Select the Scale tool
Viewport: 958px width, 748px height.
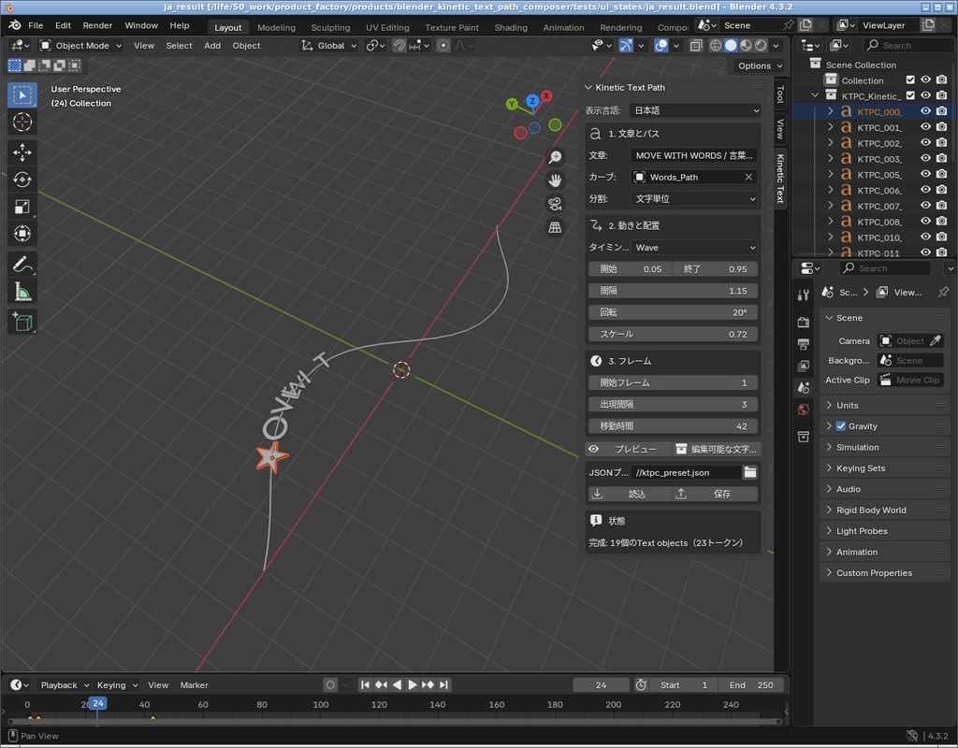point(22,207)
